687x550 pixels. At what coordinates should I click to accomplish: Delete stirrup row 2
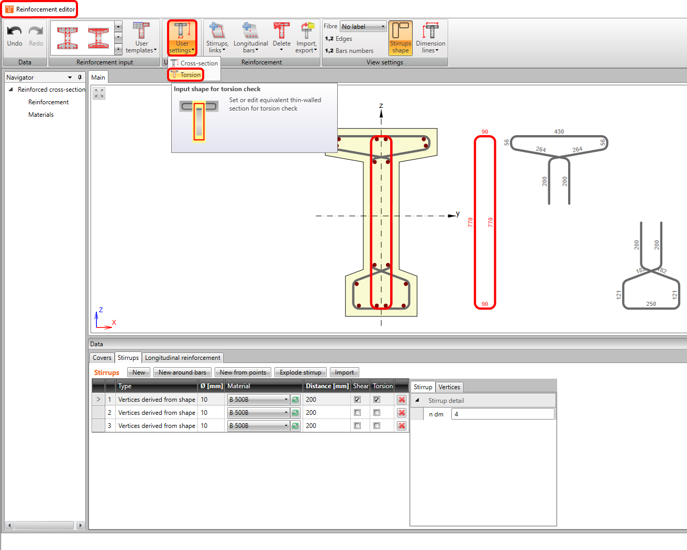402,413
